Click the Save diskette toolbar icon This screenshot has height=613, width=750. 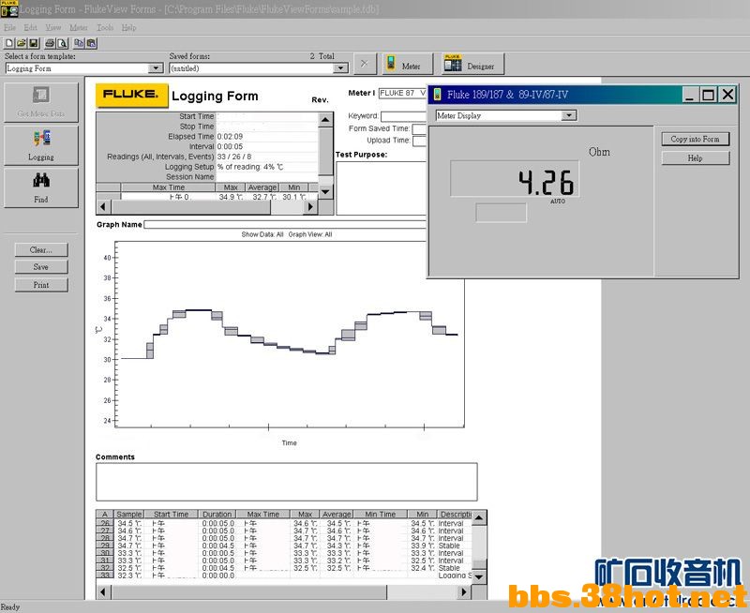[x=34, y=43]
